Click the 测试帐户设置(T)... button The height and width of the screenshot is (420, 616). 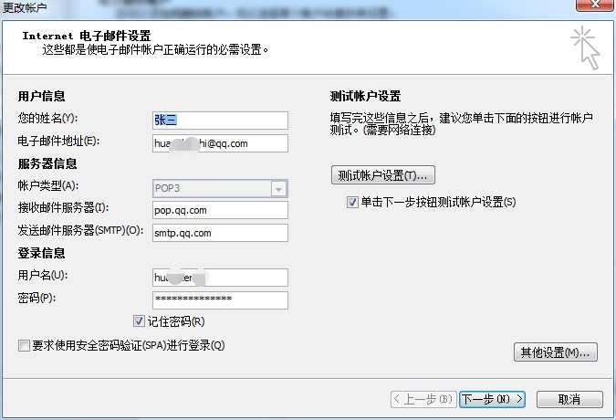pyautogui.click(x=383, y=175)
